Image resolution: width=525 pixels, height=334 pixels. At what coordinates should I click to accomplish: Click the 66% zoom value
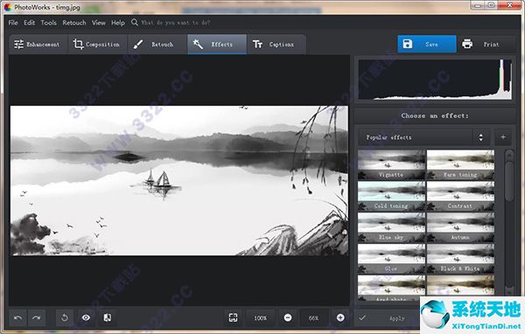click(314, 318)
